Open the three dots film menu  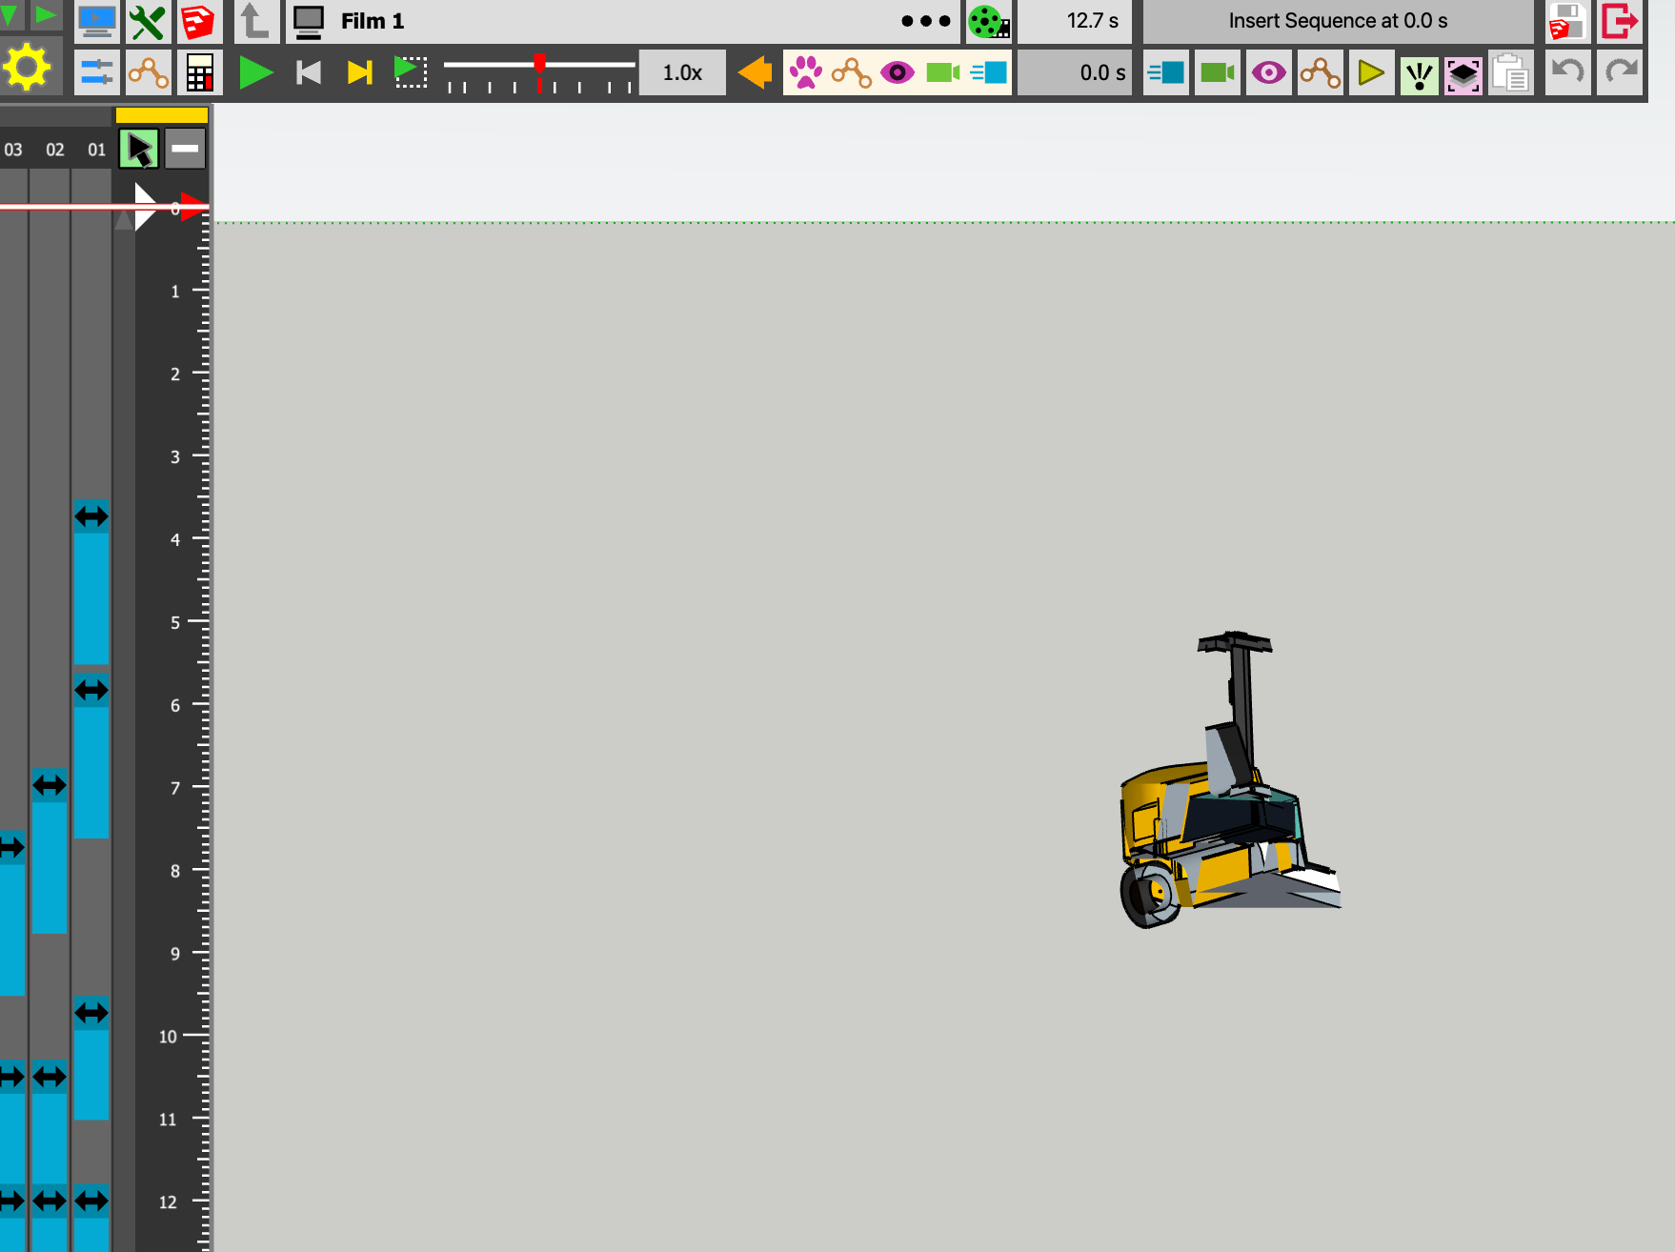click(x=925, y=21)
